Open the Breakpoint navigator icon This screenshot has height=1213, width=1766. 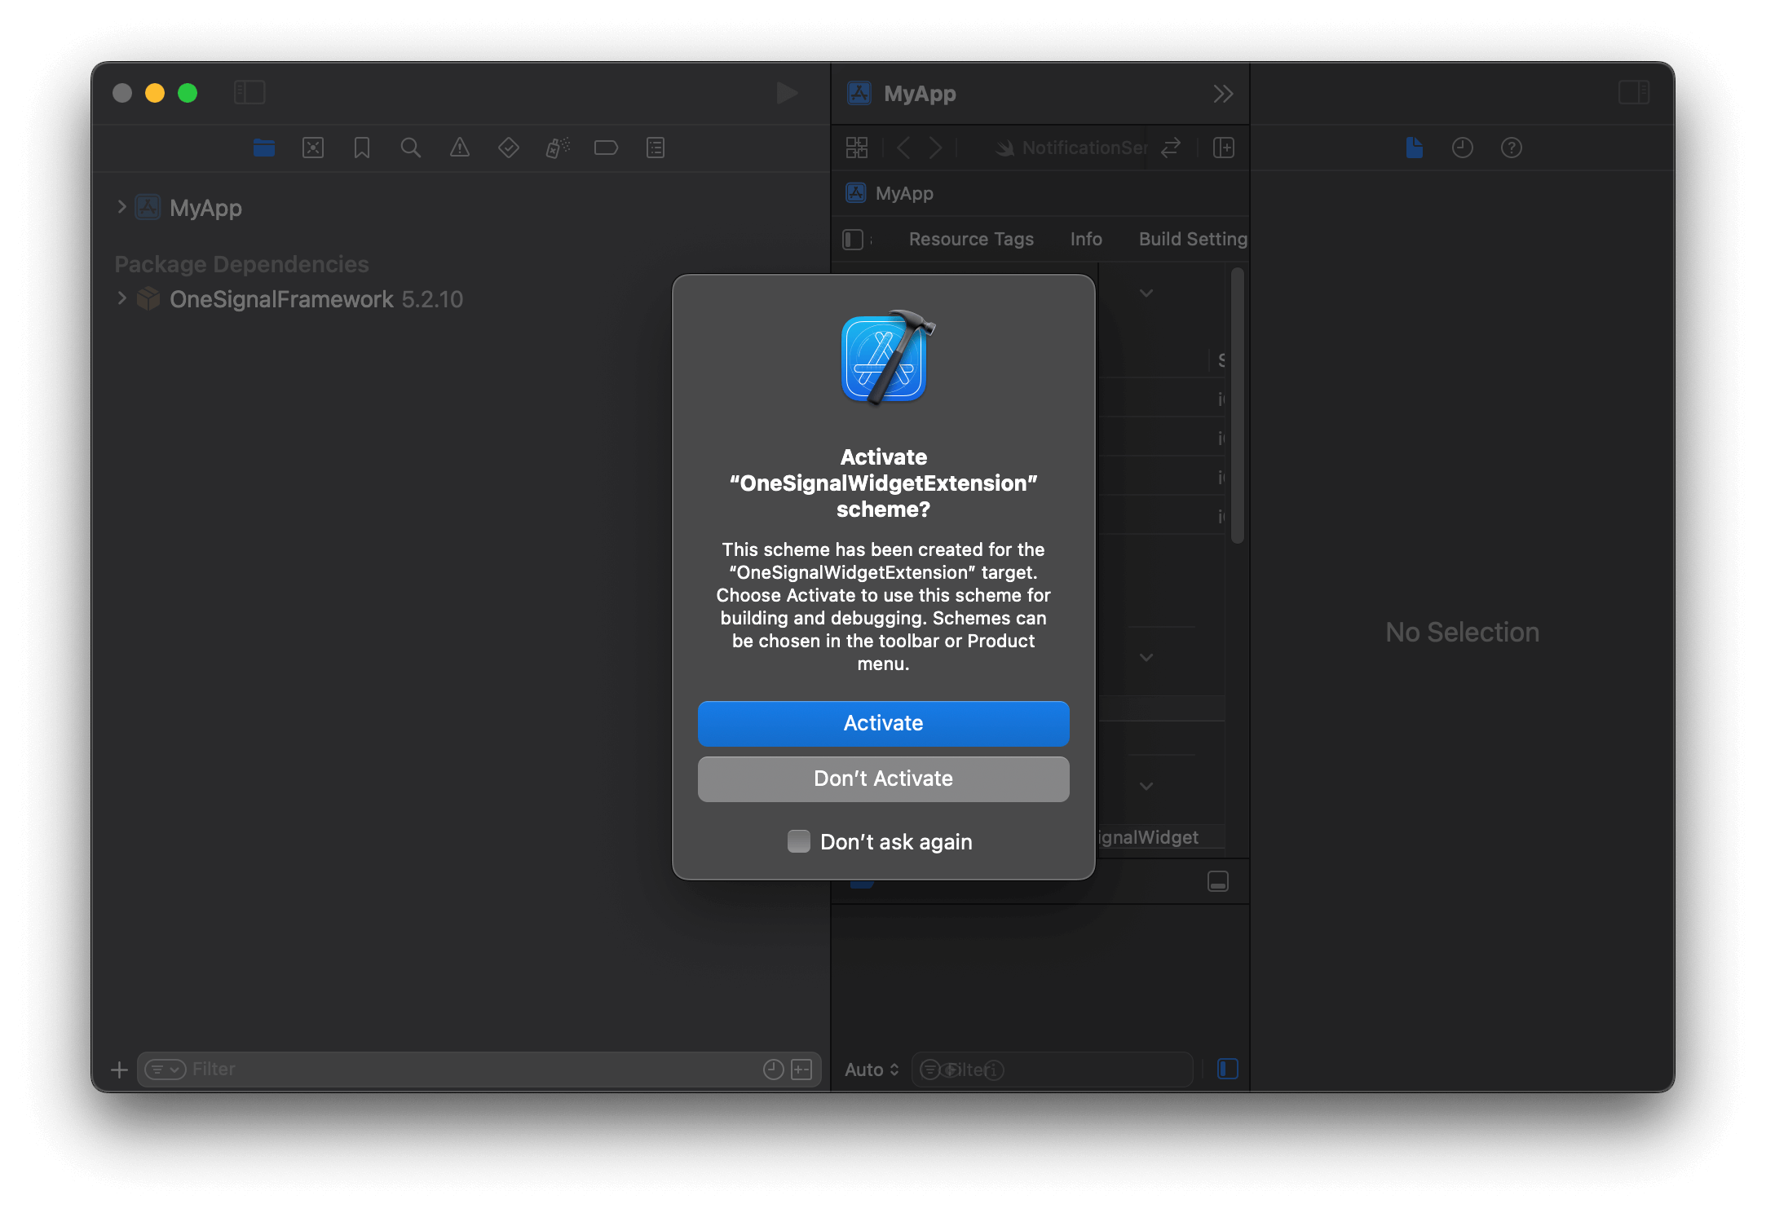click(607, 148)
